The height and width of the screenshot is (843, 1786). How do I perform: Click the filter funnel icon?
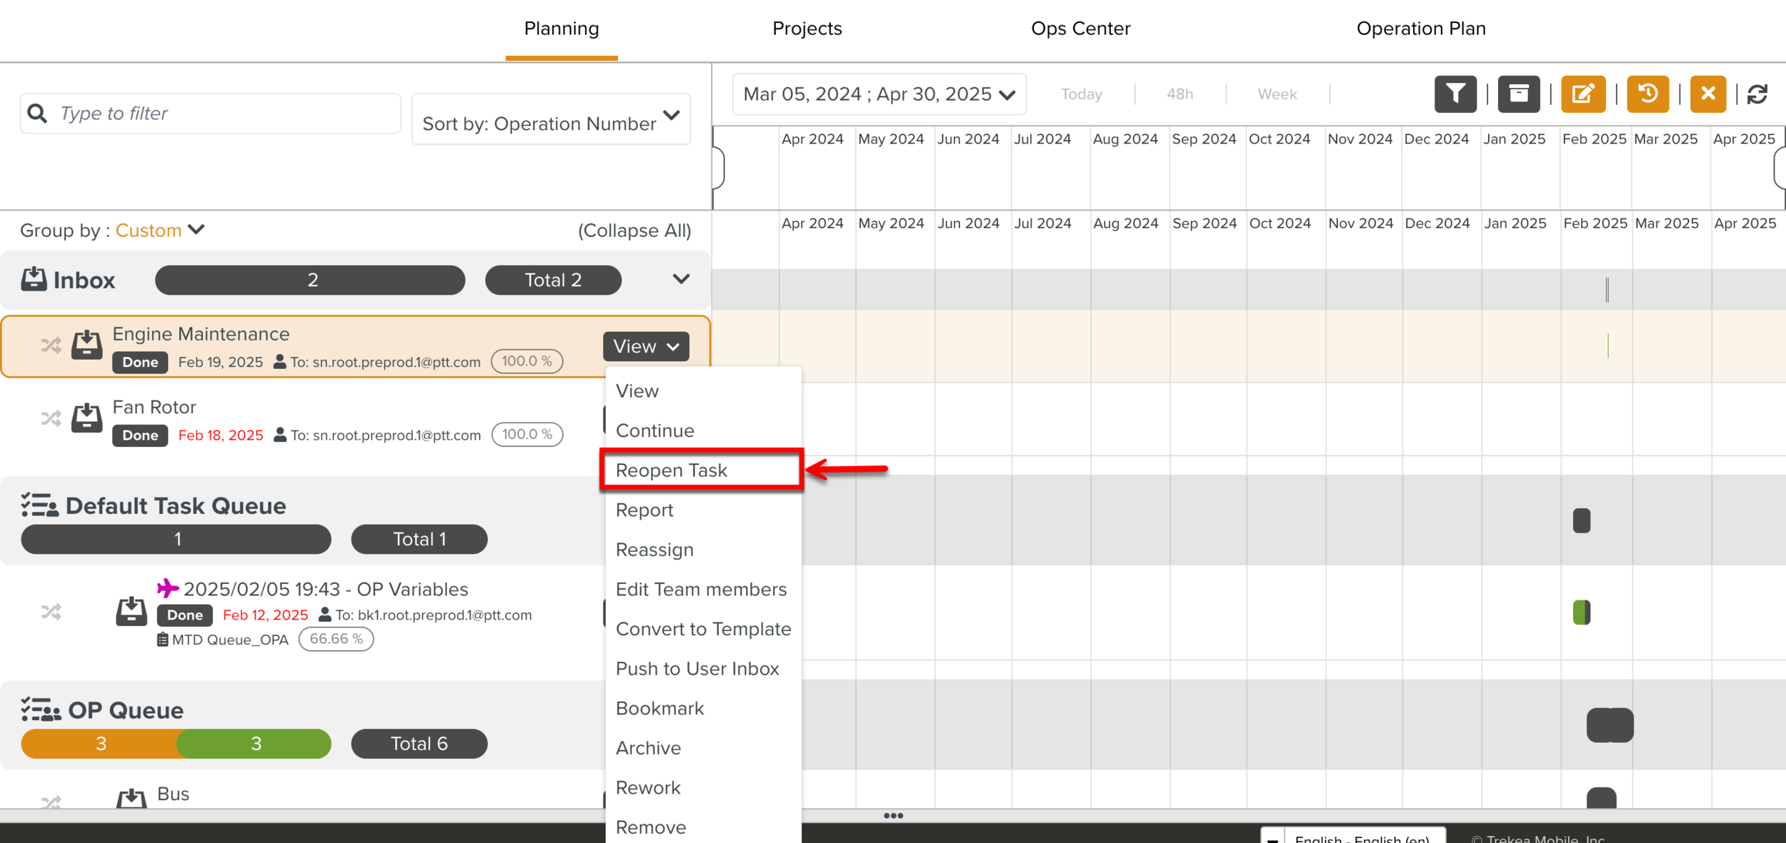pyautogui.click(x=1455, y=94)
